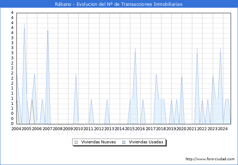Click the chart title Rábano Evolucion
This screenshot has height=165, width=238.
[x=119, y=4]
